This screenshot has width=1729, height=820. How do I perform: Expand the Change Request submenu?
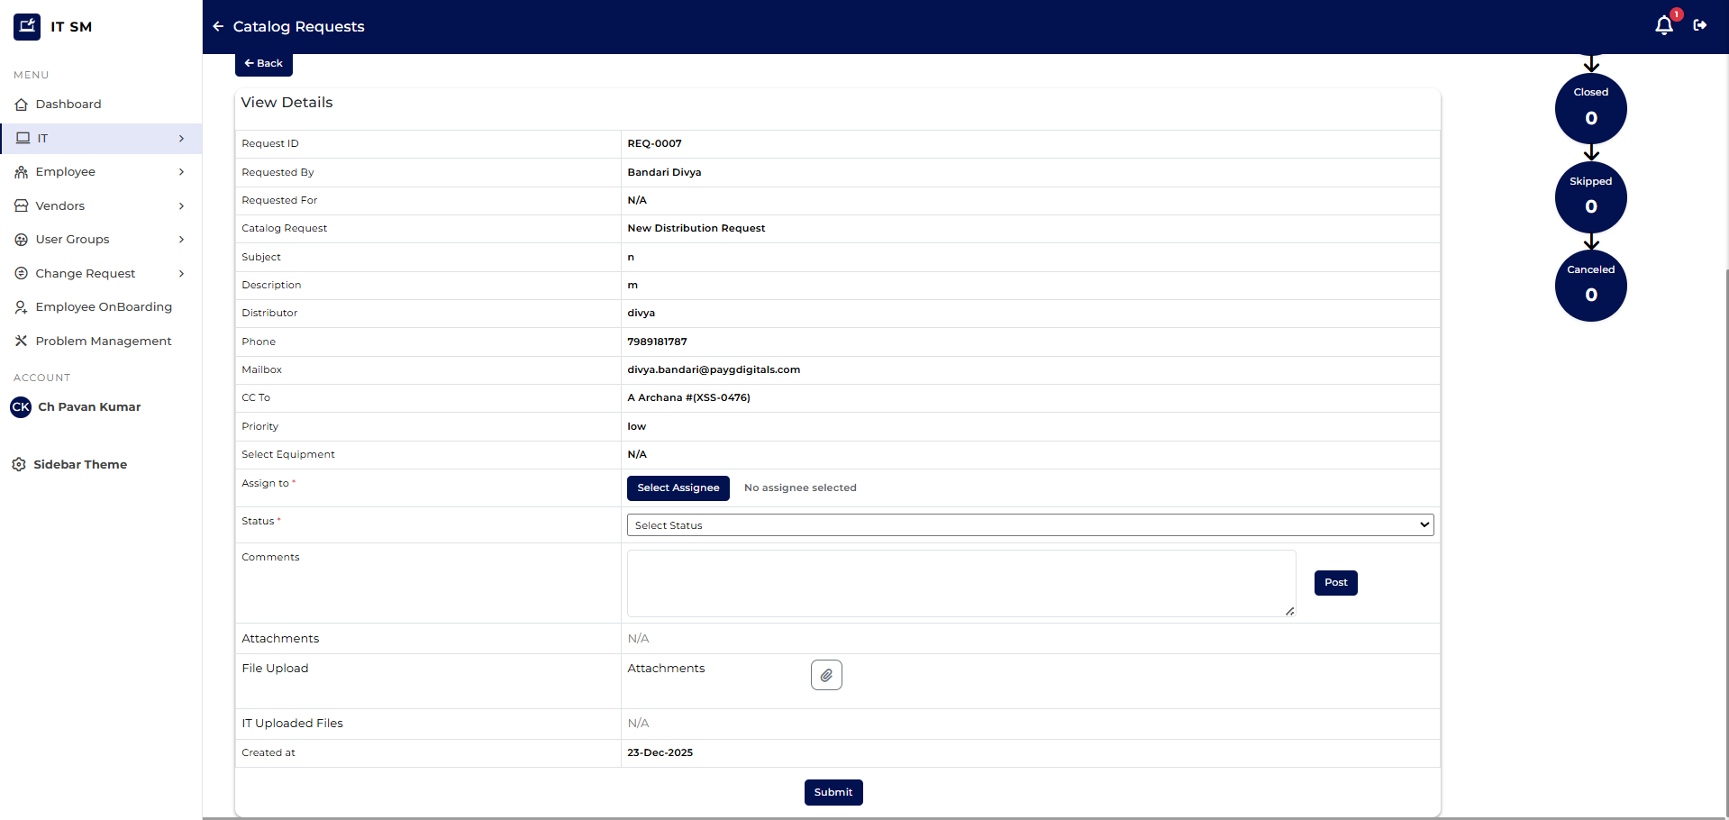181,274
